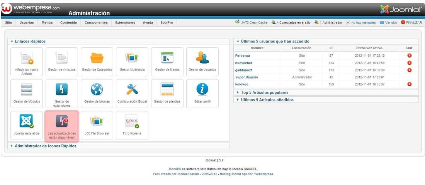Log out user kelokee red icon
This screenshot has height=185, width=425.
[409, 84]
